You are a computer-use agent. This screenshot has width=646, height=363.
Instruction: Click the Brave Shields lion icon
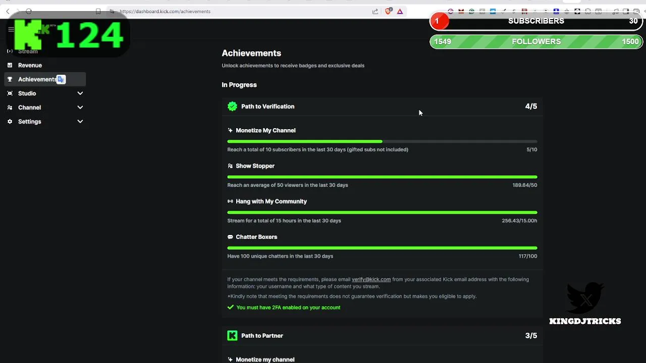pos(388,11)
